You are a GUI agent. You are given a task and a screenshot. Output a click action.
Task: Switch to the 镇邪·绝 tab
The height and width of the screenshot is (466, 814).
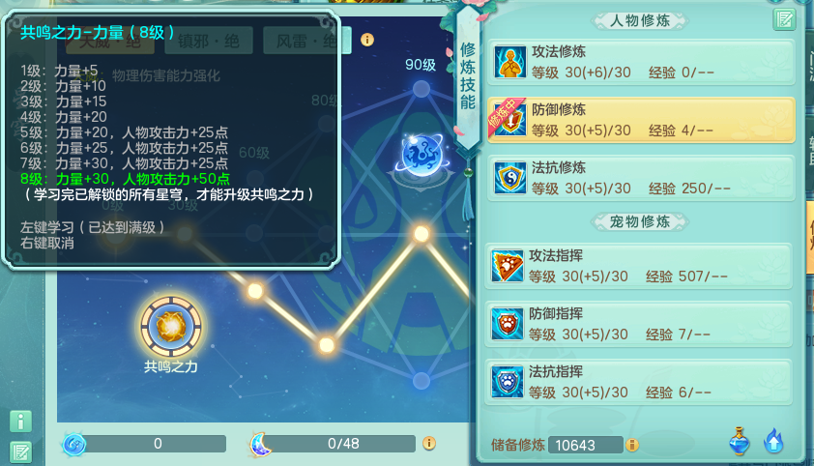209,41
